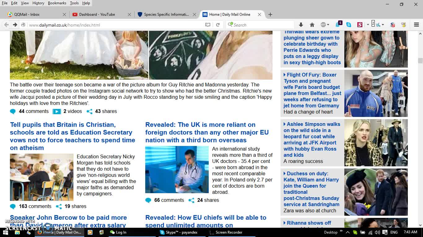The image size is (423, 237).
Task: Open the Help menu
Action: click(x=86, y=3)
